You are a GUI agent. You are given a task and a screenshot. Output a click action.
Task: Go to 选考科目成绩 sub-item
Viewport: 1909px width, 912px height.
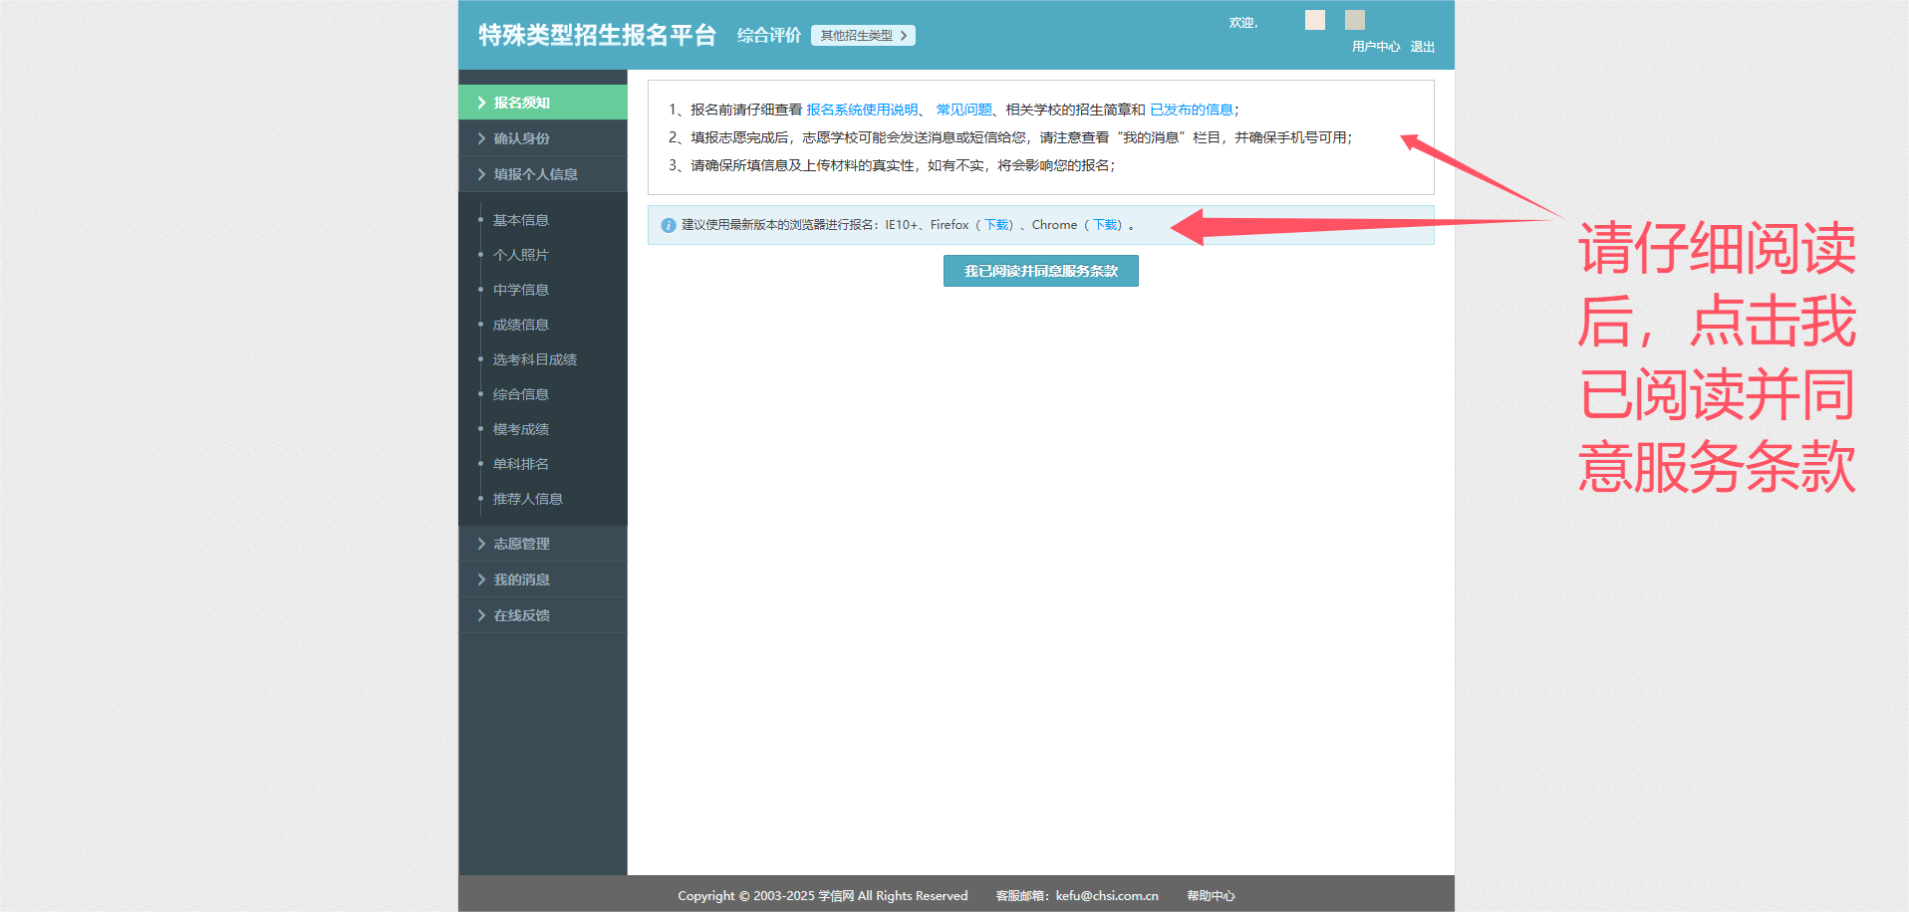coord(534,359)
